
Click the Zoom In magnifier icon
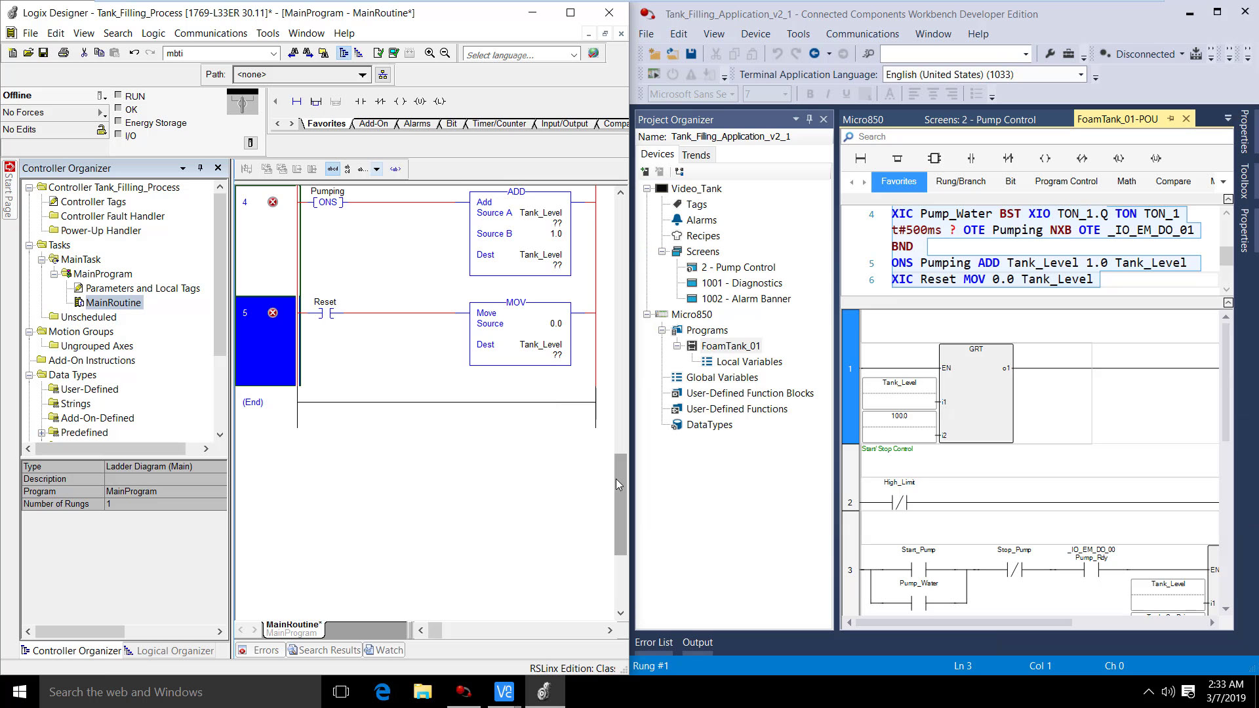(430, 53)
